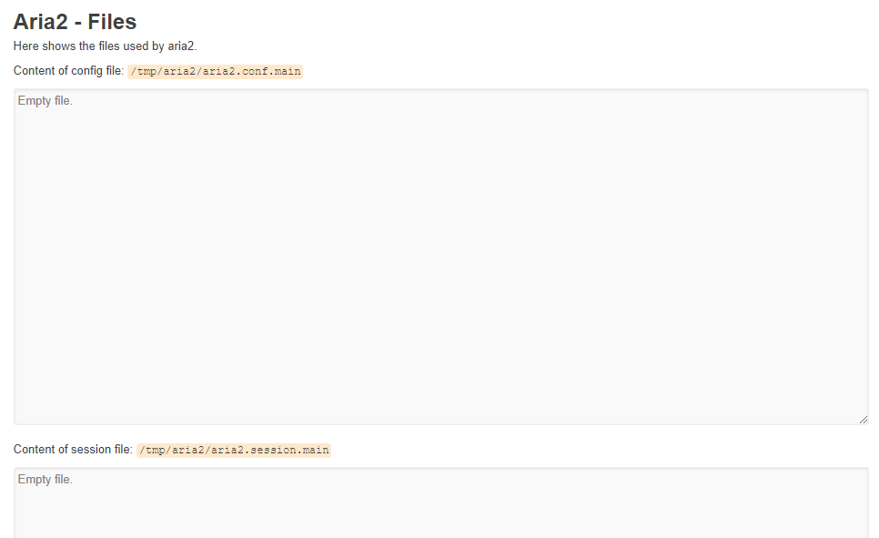Screen dimensions: 879x538
Task: Click the config file path badge /tmp/aria2/aria2.conf.main
Action: 216,70
